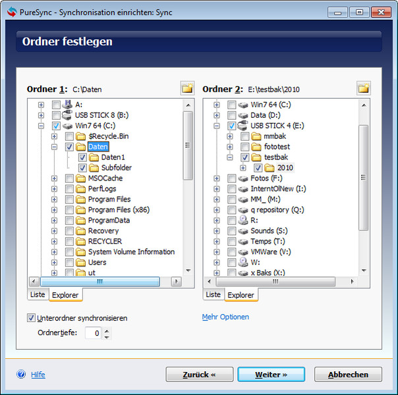Click the USB STICK 8 (B:) drive icon

tap(67, 115)
